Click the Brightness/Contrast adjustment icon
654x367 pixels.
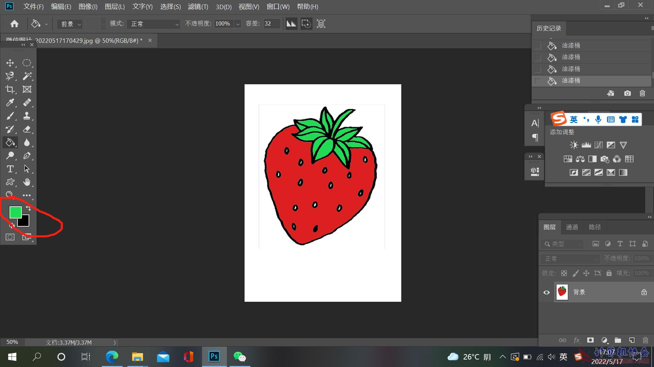click(x=574, y=145)
